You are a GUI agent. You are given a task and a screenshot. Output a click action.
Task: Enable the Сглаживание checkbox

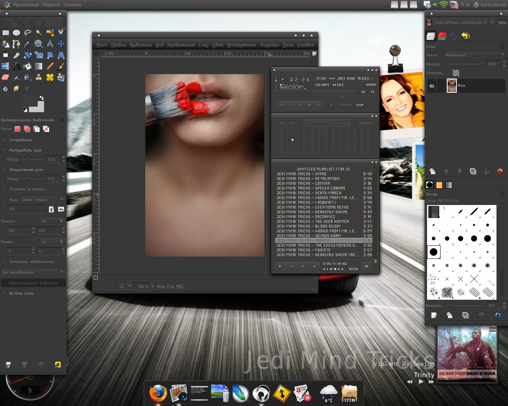(x=4, y=140)
